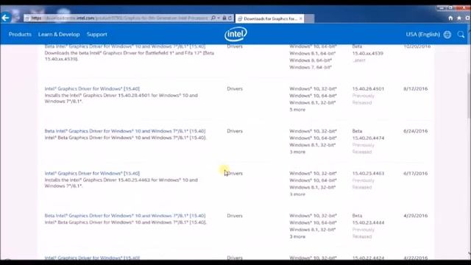Screen dimensions: 471x265
Task: Expand '3 more' OS list for 15.40.26.4474
Action: pos(297,152)
